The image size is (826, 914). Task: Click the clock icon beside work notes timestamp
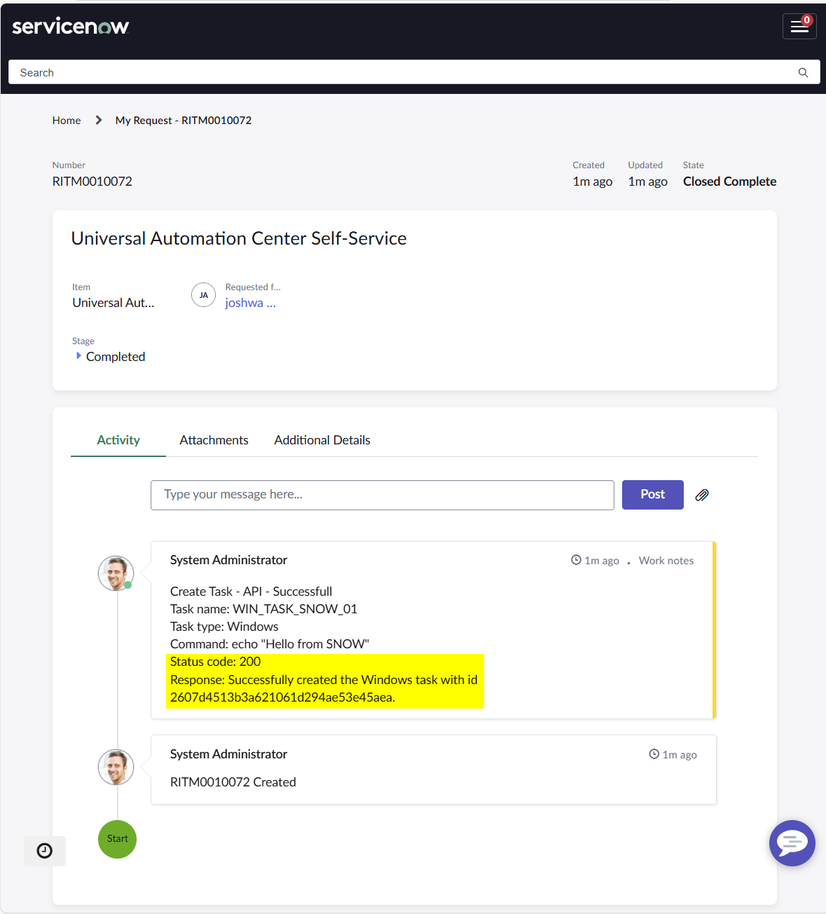click(576, 560)
